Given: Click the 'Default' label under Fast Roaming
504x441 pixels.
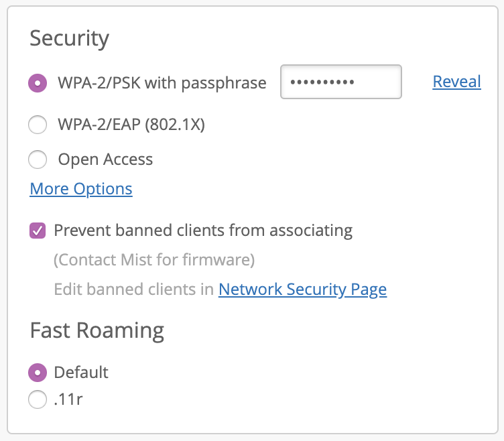Looking at the screenshot, I should pos(81,372).
